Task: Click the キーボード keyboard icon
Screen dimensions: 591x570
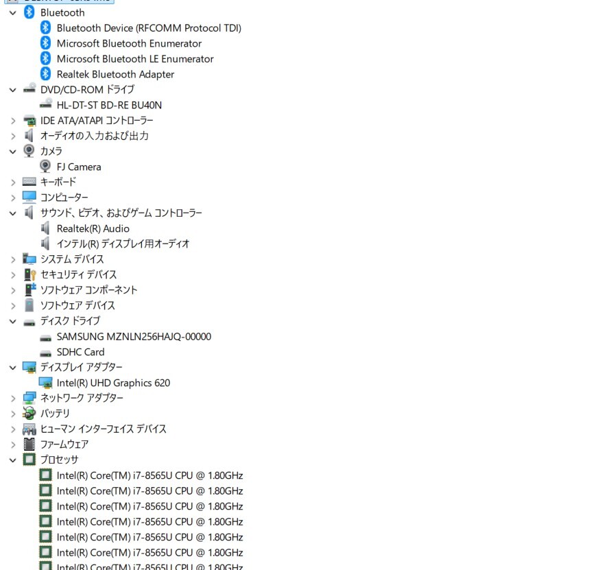Action: coord(29,182)
